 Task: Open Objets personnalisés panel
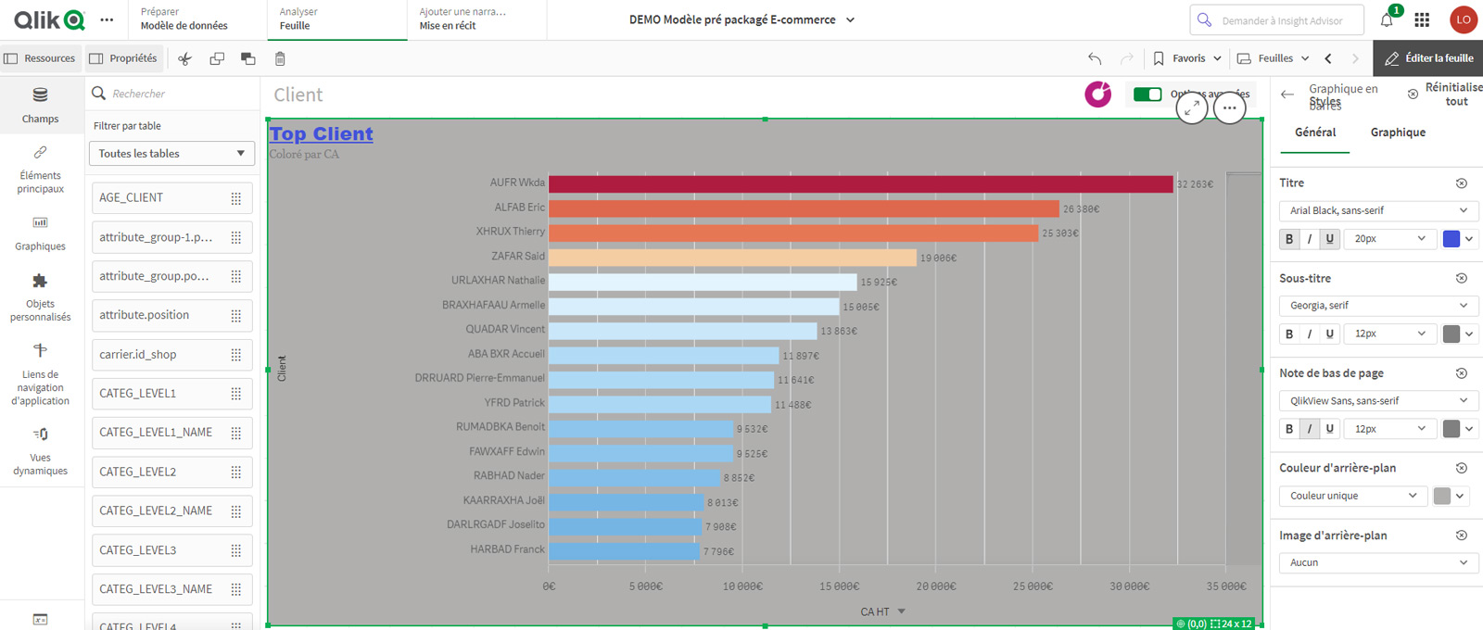tap(40, 297)
